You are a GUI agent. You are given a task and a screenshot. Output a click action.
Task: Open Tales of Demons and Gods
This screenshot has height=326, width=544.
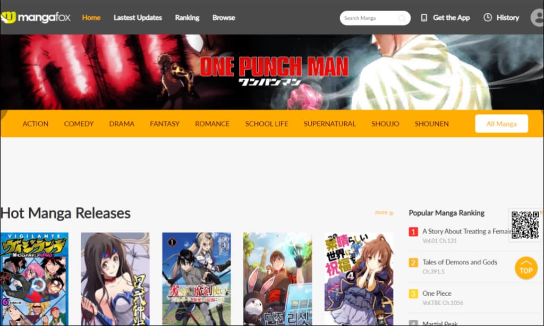click(x=460, y=262)
